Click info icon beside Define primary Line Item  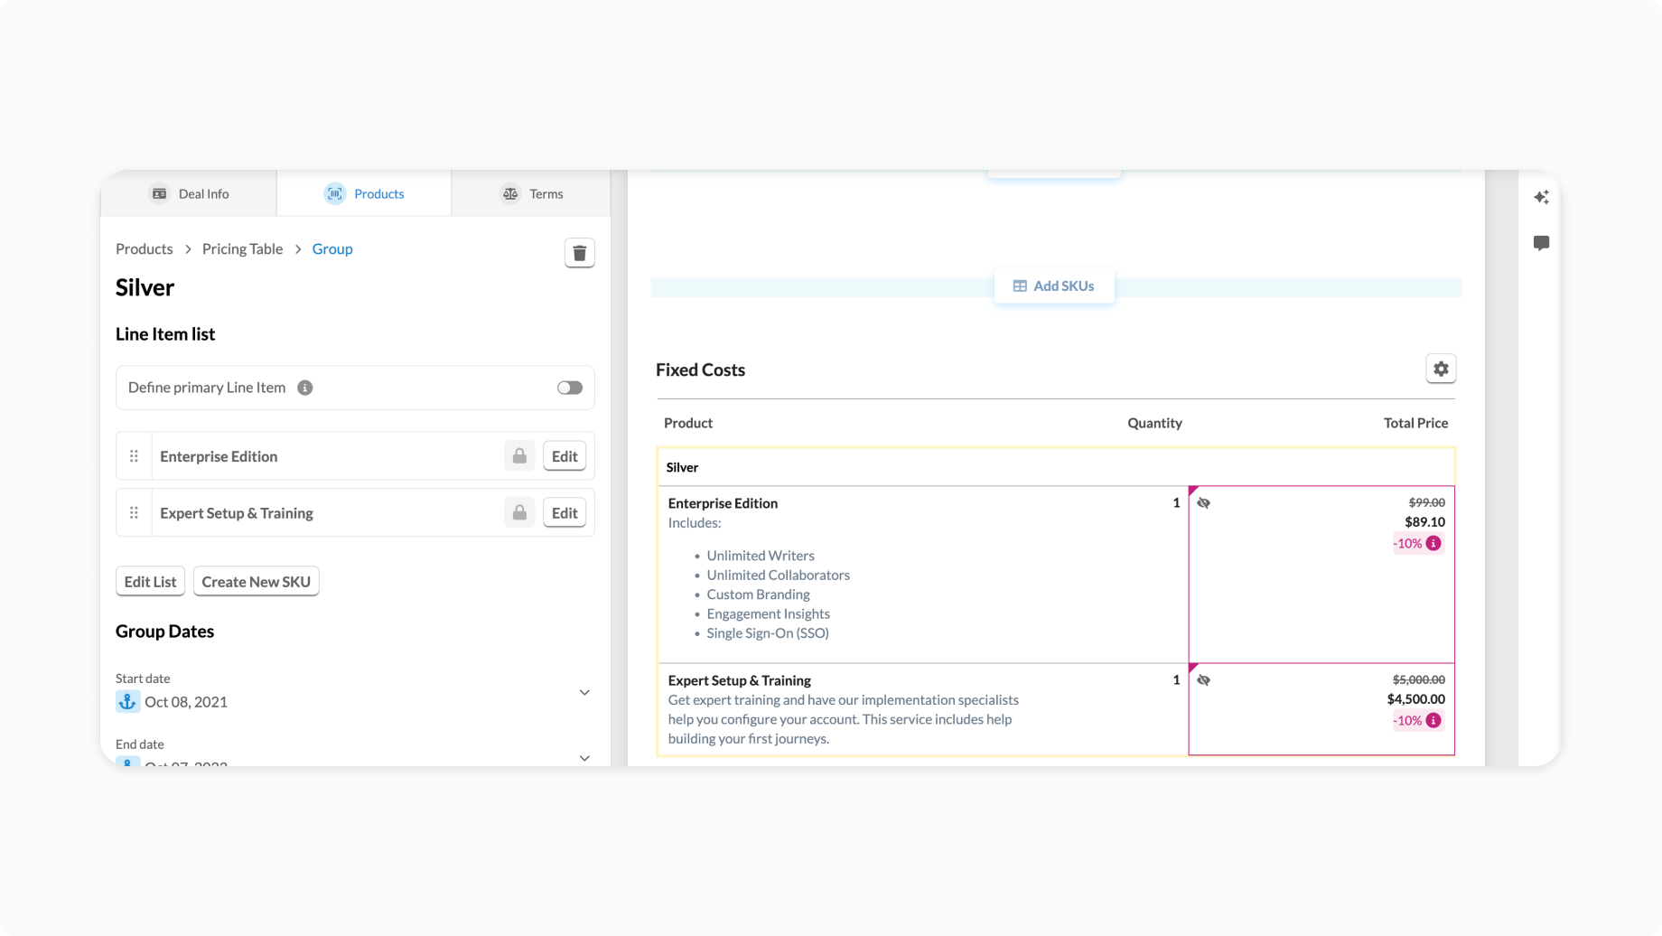coord(305,388)
